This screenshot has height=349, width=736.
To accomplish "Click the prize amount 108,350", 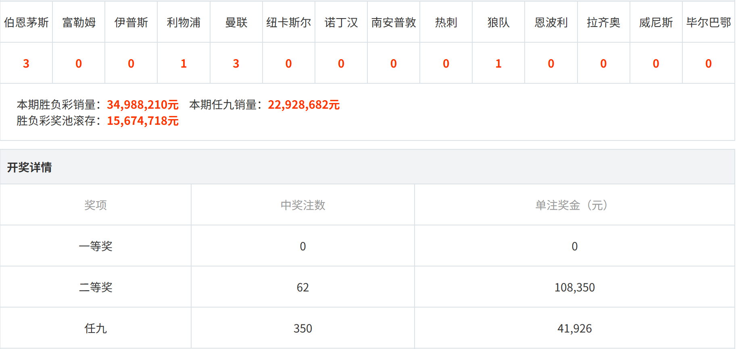I will [x=575, y=287].
